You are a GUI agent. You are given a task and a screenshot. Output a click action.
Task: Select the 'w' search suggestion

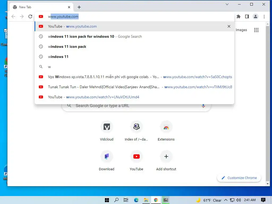click(x=134, y=67)
